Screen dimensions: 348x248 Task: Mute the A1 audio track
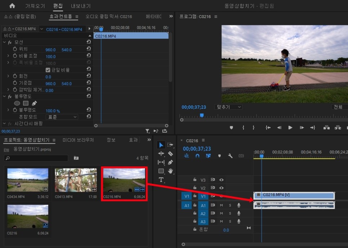click(x=221, y=205)
